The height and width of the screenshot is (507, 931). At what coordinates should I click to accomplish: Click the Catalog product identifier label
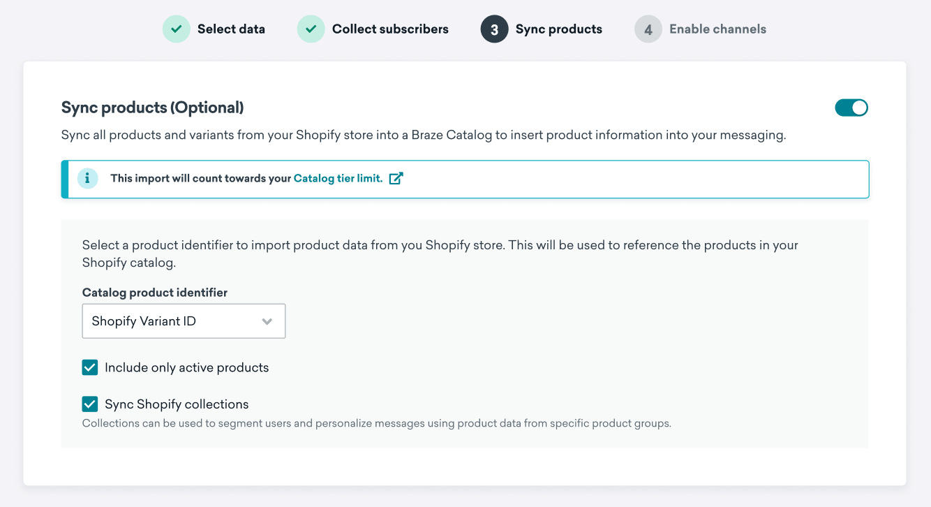(x=155, y=293)
